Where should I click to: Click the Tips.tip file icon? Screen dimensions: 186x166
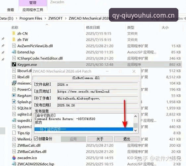pos(14,133)
